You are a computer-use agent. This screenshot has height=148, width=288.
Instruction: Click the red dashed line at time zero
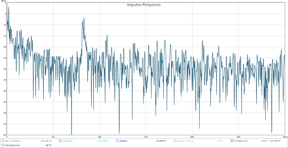pyautogui.click(x=7, y=84)
